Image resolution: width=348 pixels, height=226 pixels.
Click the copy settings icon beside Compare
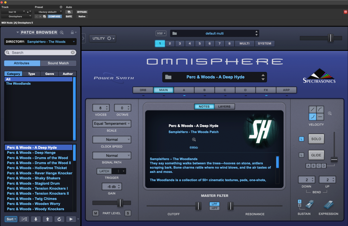coord(44,17)
